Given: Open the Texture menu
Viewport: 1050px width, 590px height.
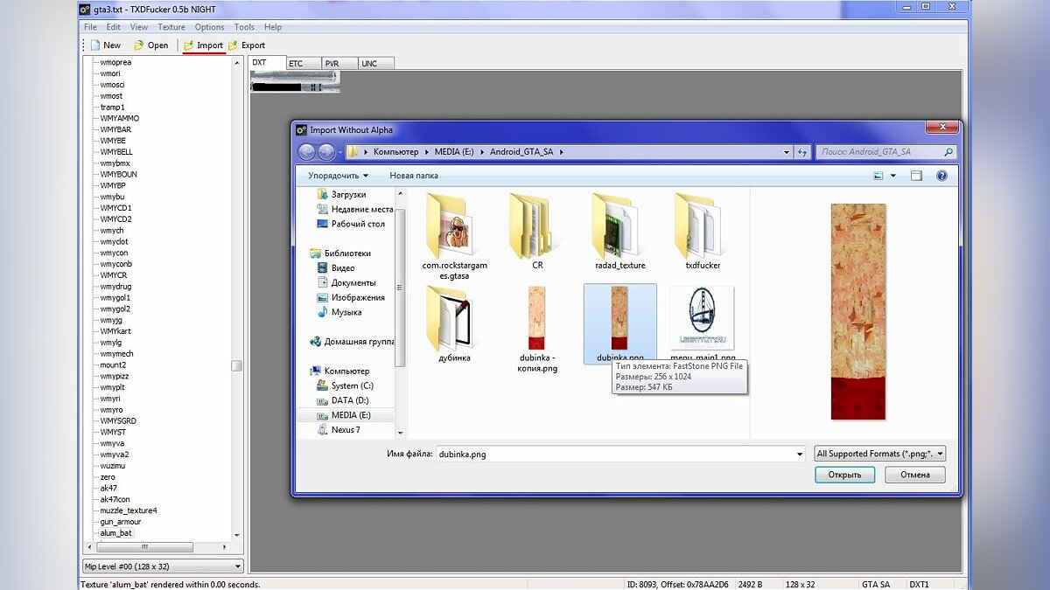Looking at the screenshot, I should tap(171, 27).
